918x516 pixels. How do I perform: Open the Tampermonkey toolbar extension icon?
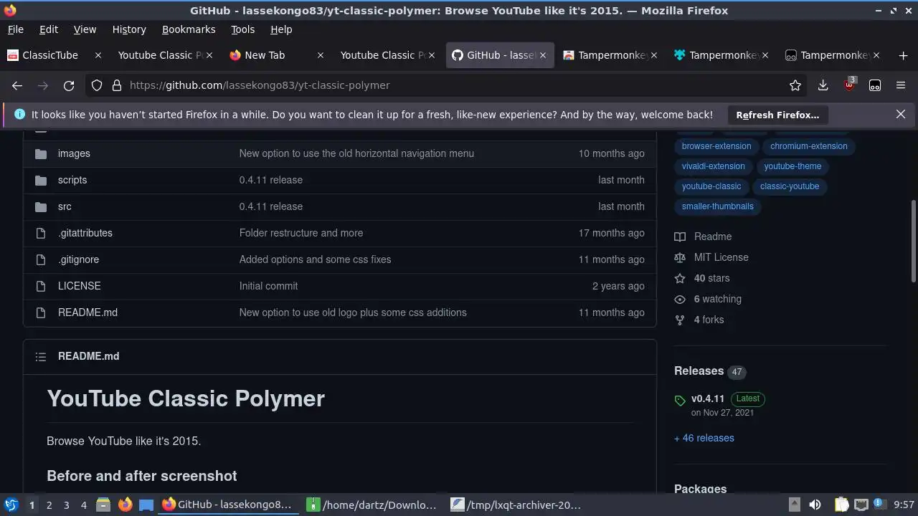(875, 85)
